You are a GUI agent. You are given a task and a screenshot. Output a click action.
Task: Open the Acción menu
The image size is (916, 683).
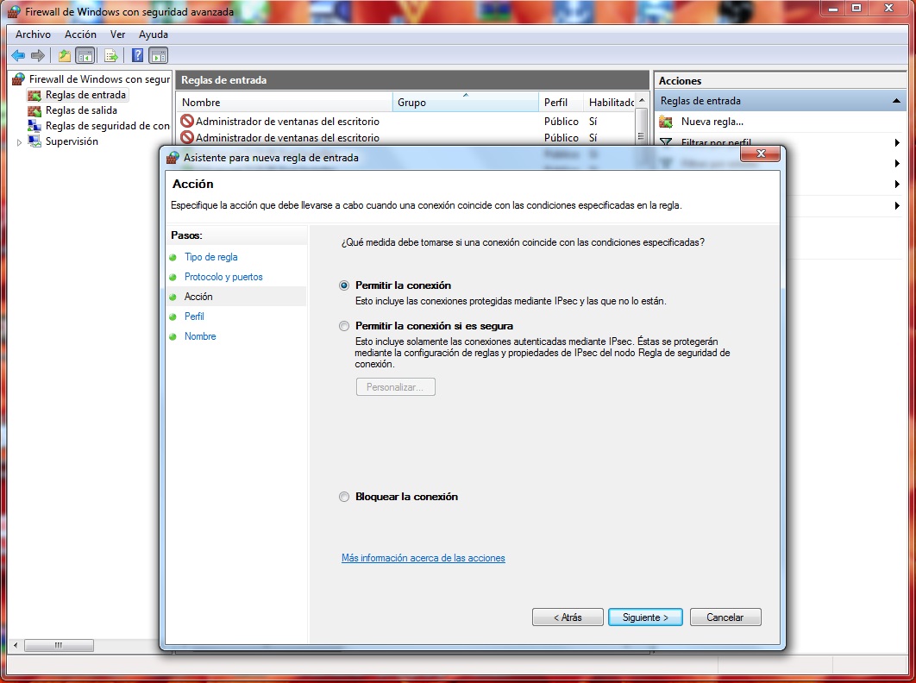click(80, 34)
